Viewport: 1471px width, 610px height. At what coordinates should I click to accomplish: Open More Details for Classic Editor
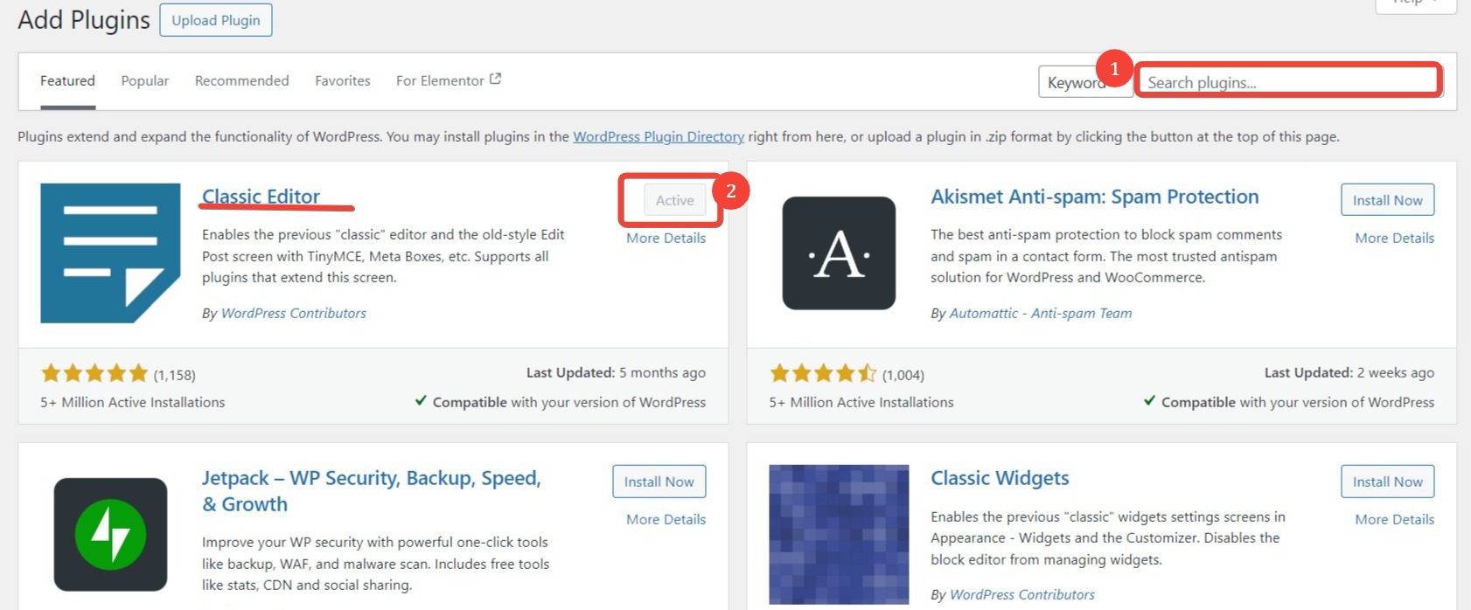666,238
